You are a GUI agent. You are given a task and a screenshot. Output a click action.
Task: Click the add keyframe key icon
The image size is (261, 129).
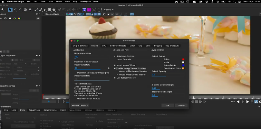pos(243,102)
